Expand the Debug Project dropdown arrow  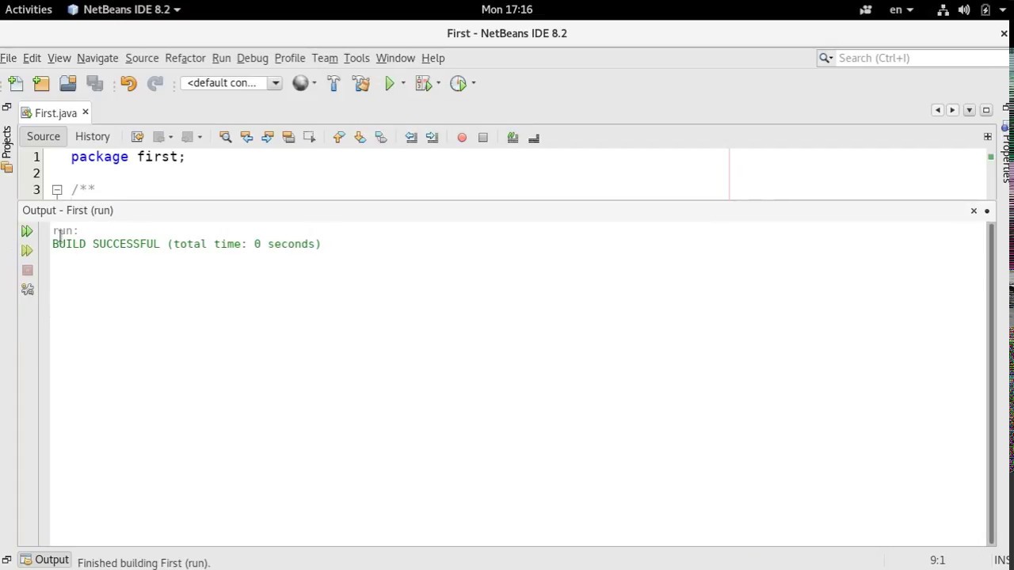pos(438,83)
